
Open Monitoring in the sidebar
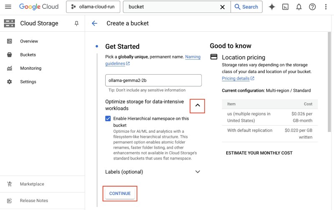pyautogui.click(x=30, y=68)
